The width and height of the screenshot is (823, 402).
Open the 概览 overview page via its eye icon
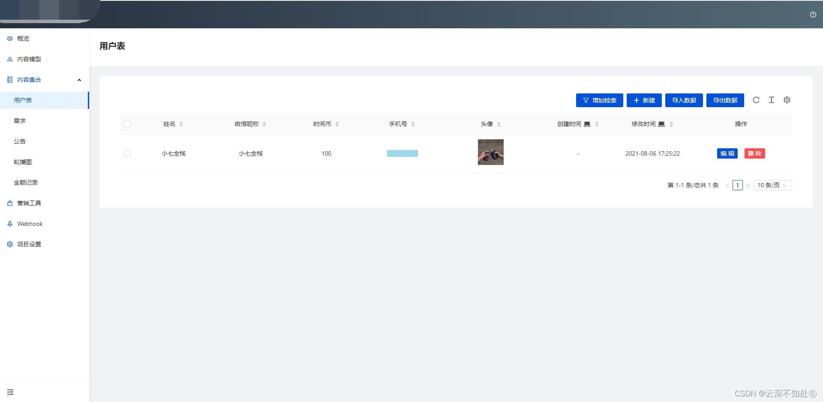click(10, 39)
